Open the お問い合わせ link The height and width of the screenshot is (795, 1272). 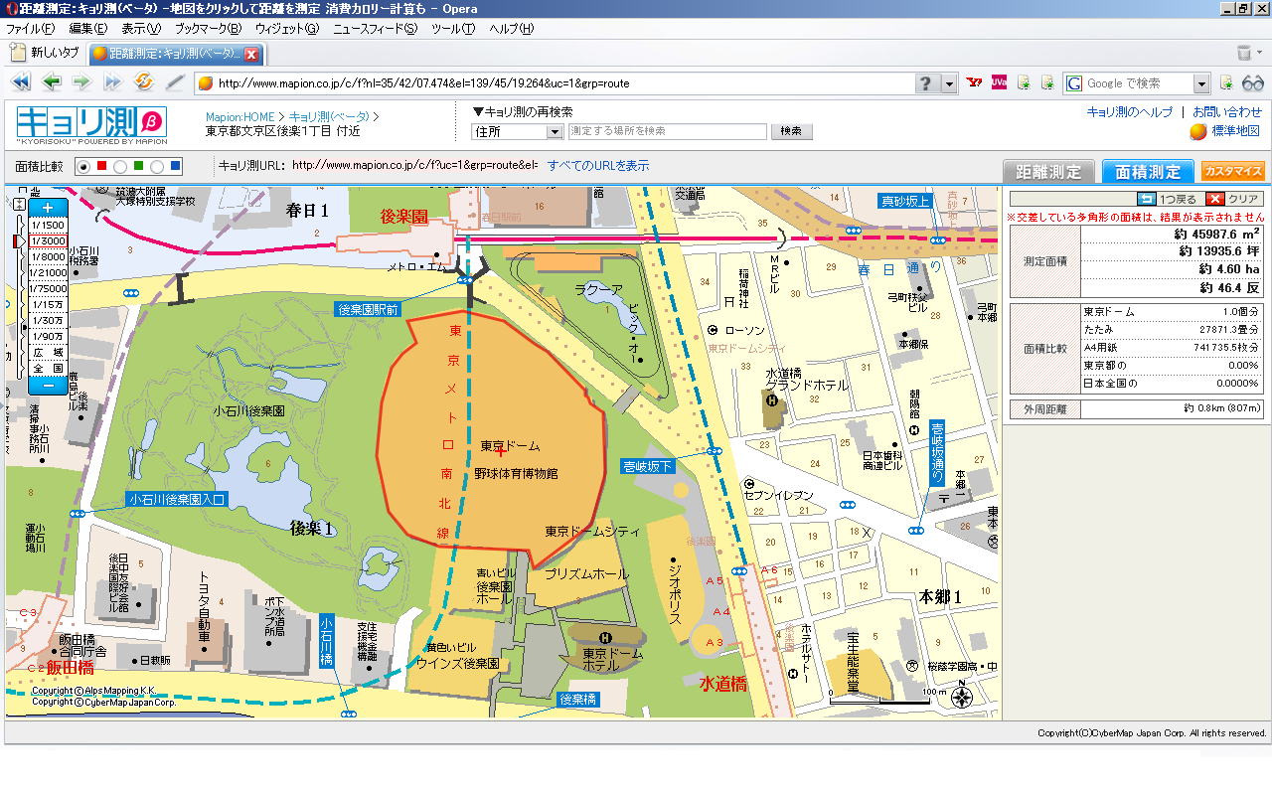pyautogui.click(x=1227, y=112)
